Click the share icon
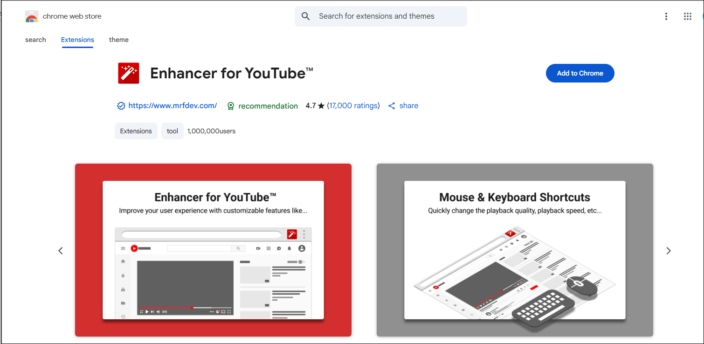This screenshot has width=704, height=344. pos(392,106)
